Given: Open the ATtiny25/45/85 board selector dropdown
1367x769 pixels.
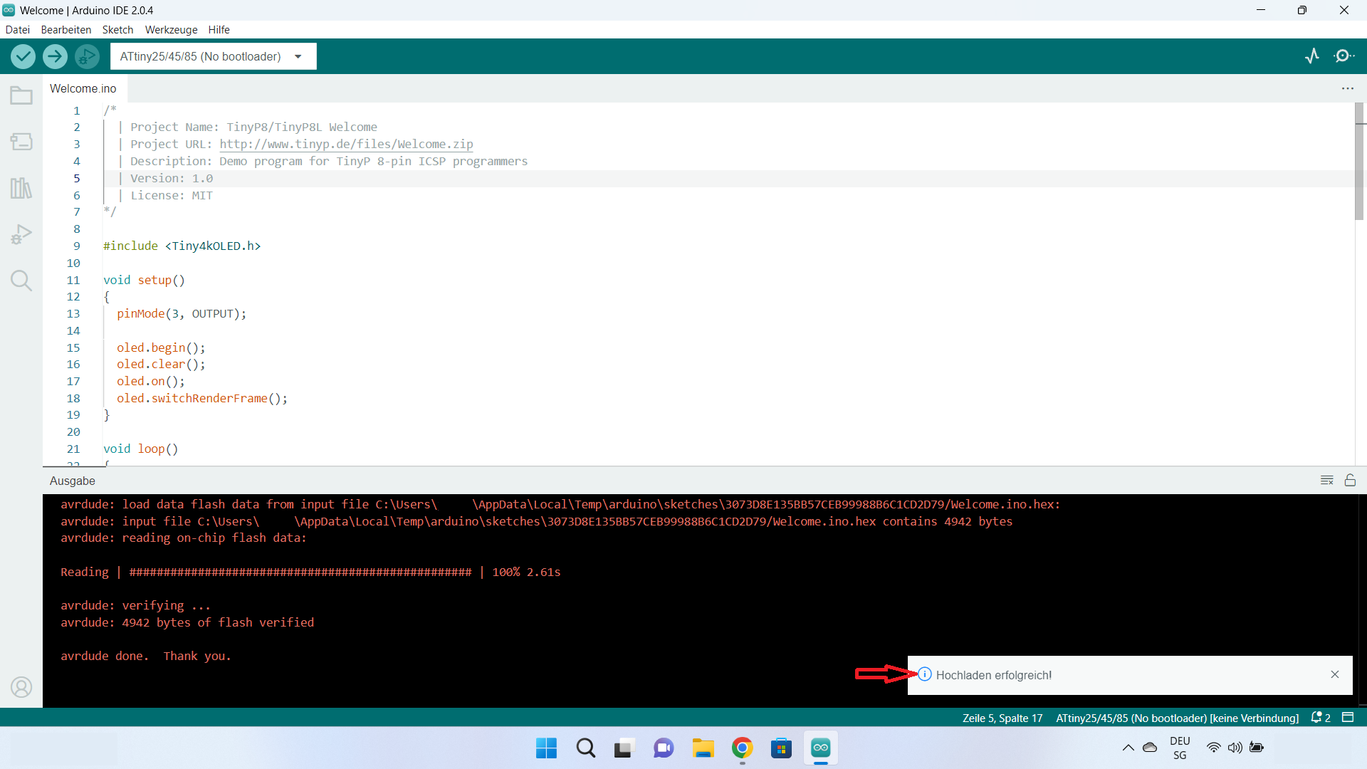Looking at the screenshot, I should click(213, 56).
